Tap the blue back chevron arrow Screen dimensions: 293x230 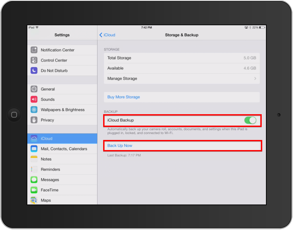(101, 35)
